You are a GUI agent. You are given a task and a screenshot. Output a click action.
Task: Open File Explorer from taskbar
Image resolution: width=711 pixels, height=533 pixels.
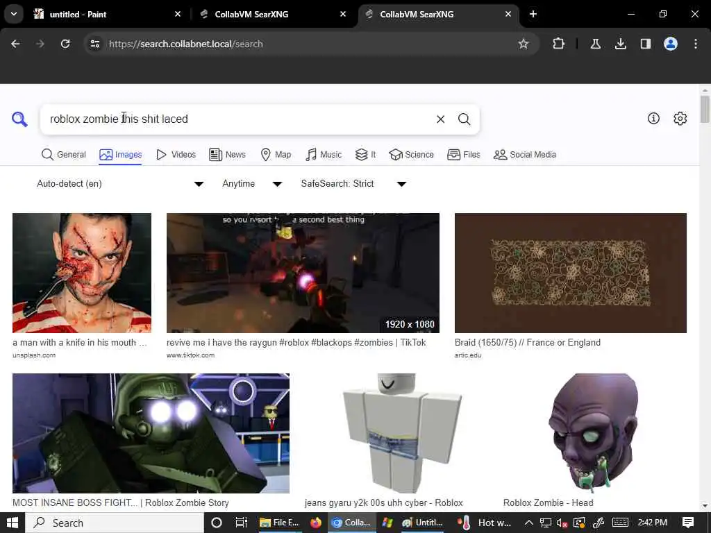pos(279,523)
